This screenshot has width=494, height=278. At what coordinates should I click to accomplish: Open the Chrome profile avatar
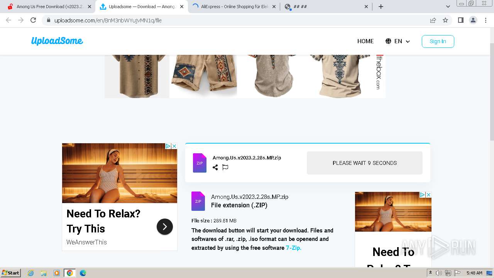[x=473, y=20]
